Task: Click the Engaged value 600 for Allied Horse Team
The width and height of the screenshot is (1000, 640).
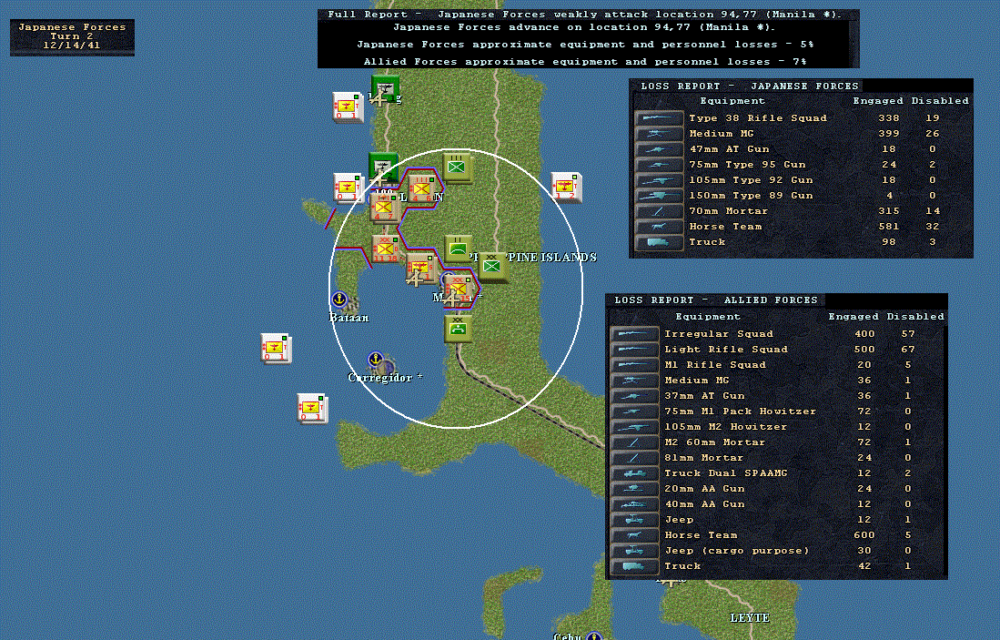Action: pyautogui.click(x=864, y=535)
